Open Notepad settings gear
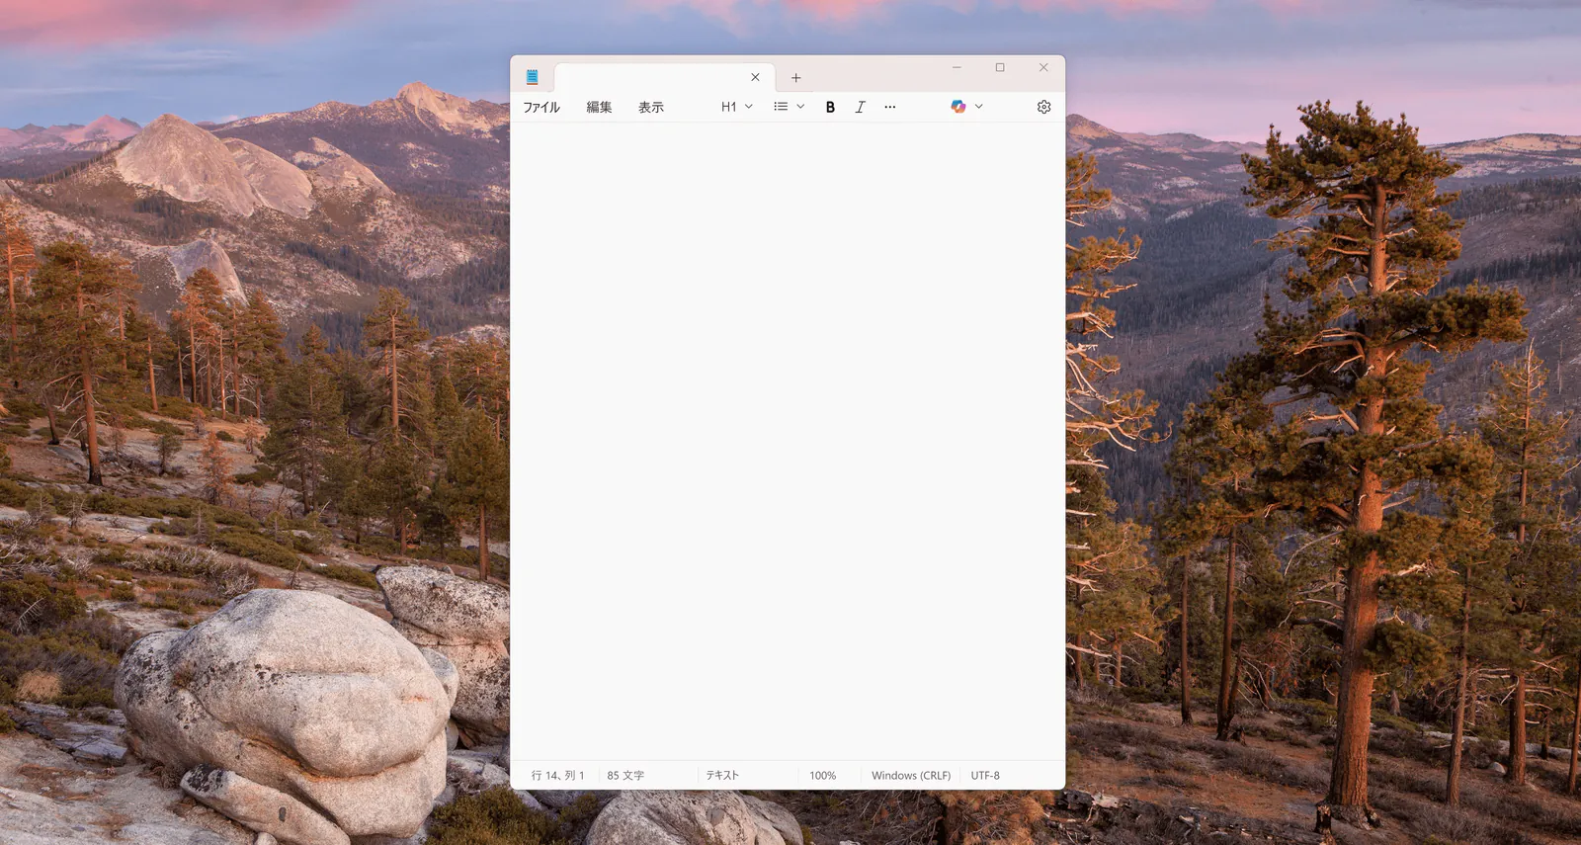 (1043, 107)
